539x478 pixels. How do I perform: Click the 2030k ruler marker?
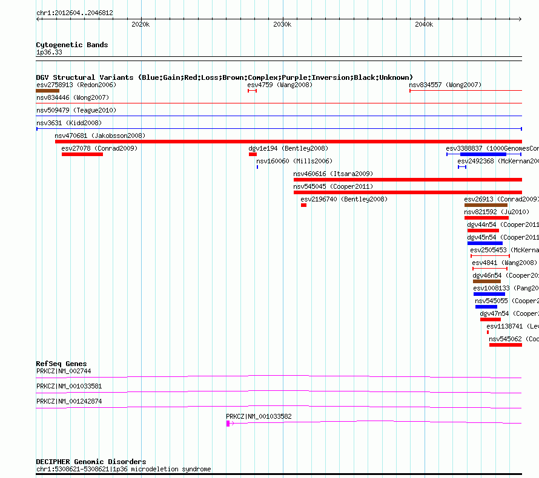(282, 24)
